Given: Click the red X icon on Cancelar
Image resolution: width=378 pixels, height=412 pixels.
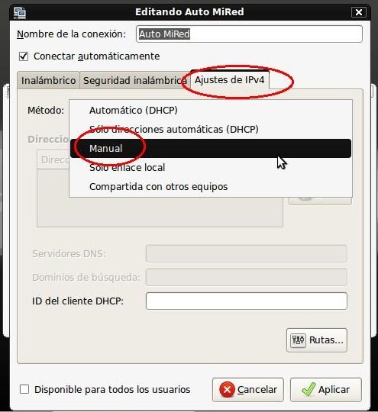Looking at the screenshot, I should click(x=227, y=389).
